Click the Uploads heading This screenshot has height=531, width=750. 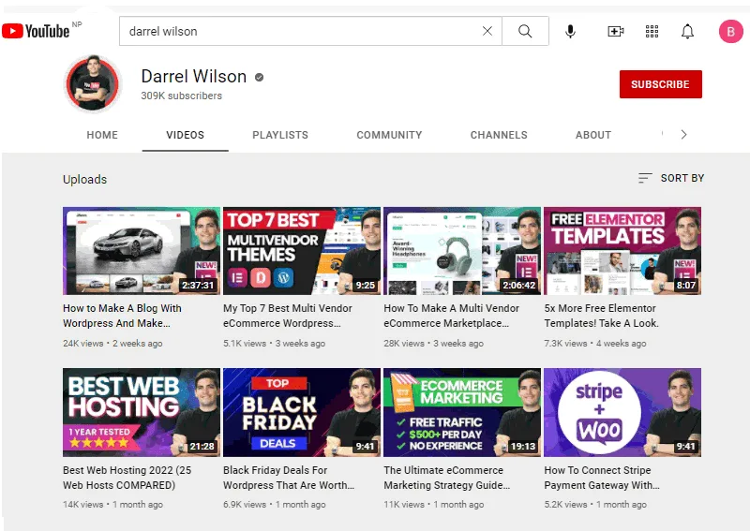84,179
